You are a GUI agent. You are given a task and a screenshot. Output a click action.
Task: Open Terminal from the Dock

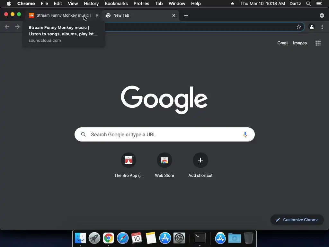[x=200, y=238]
